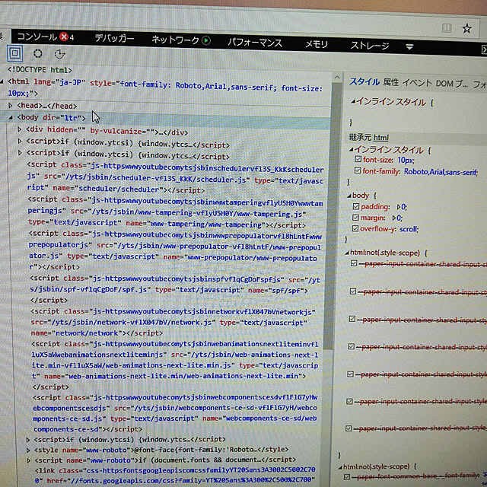Screen dimensions: 487x487
Task: Expand the head element node
Action: coord(10,106)
